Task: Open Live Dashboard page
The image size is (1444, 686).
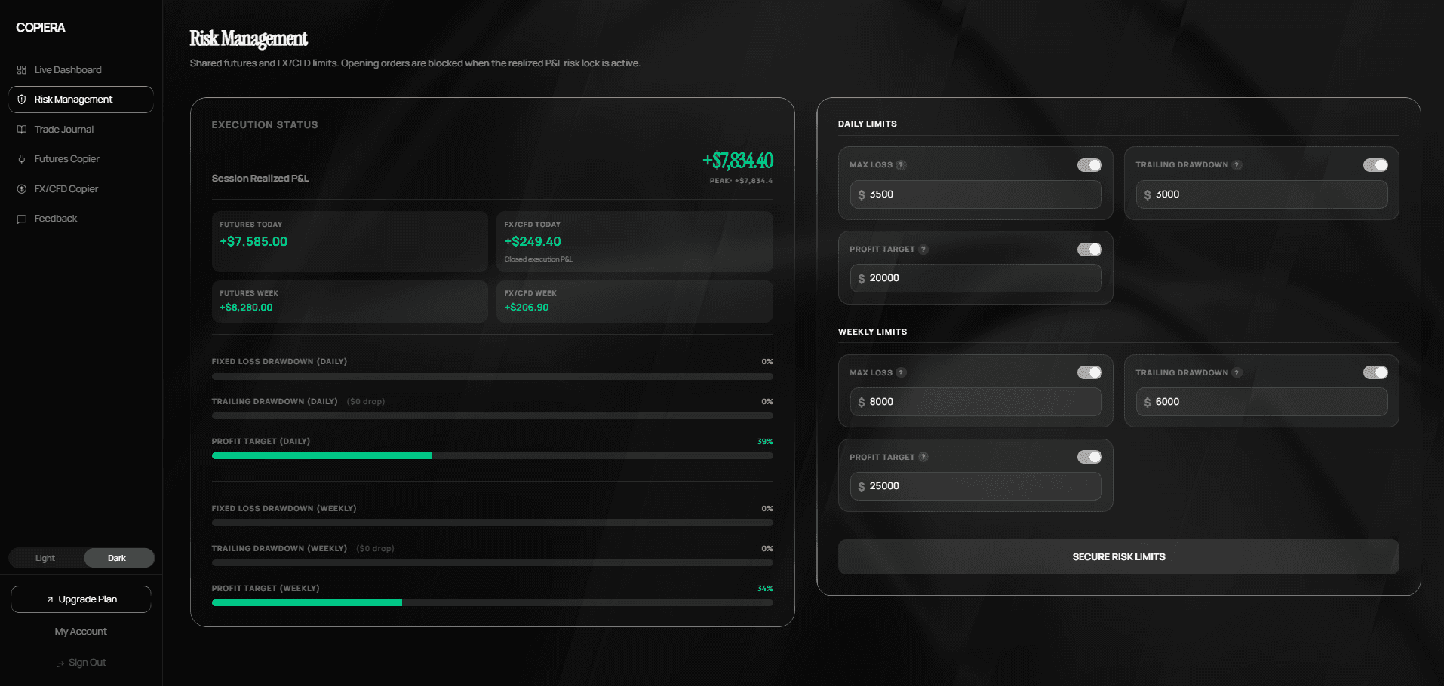Action: point(81,70)
